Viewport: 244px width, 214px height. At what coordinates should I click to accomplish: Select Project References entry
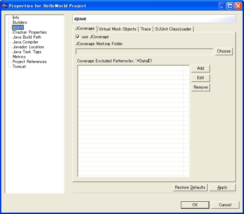[x=29, y=62]
